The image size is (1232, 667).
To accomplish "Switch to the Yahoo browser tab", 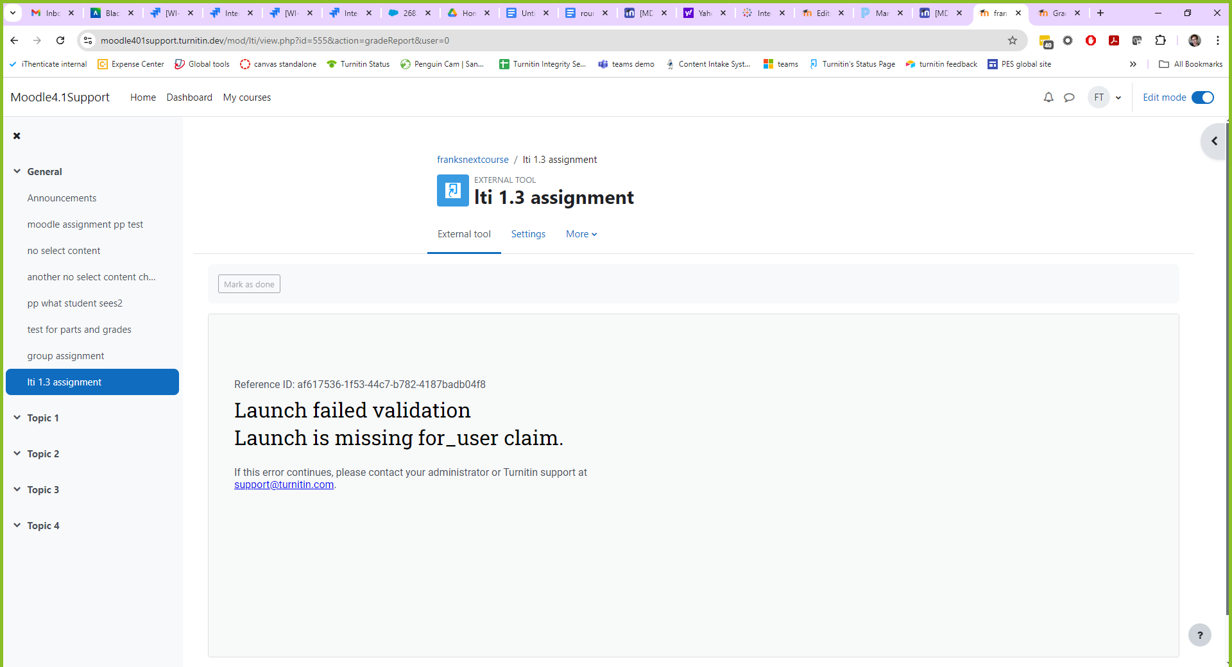I will coord(704,13).
